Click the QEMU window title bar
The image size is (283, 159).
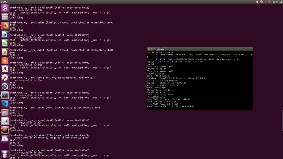pyautogui.click(x=200, y=49)
